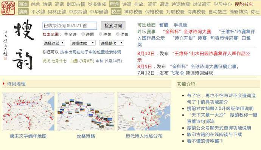Open the 选择韵部 dropdown
Viewport: 261px width, 150px height.
point(54,43)
